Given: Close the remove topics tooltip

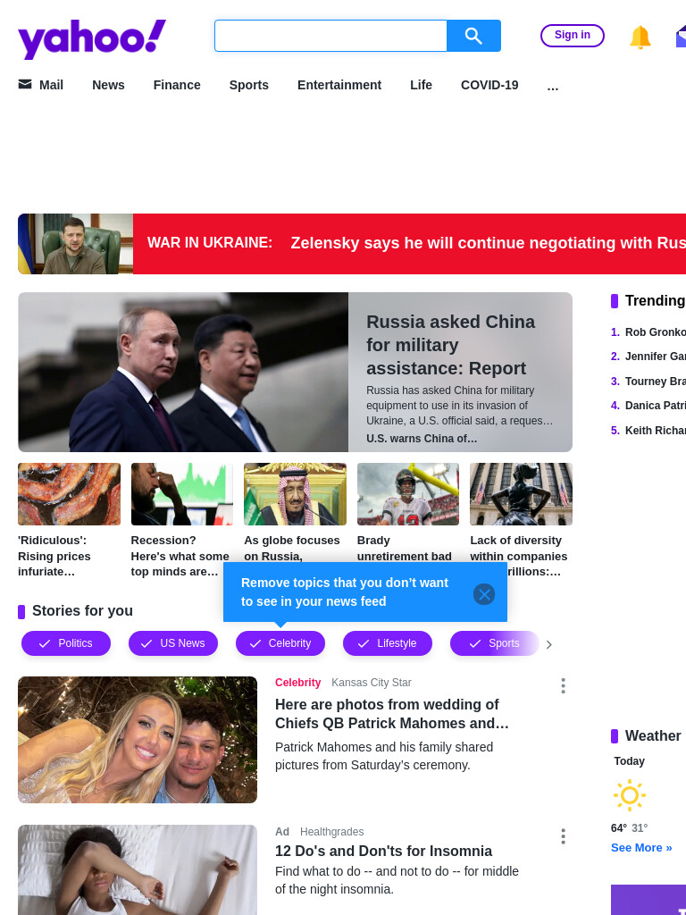Looking at the screenshot, I should pyautogui.click(x=483, y=594).
